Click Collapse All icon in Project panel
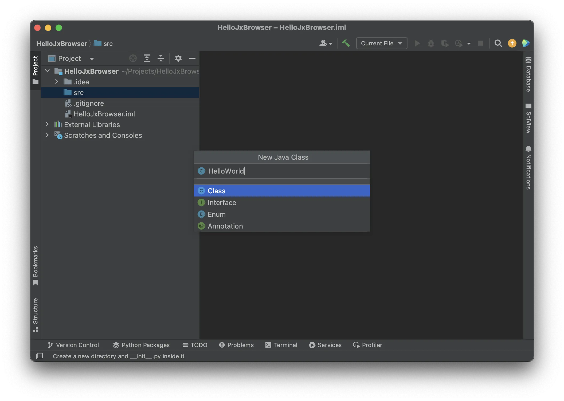564x401 pixels. coord(161,58)
